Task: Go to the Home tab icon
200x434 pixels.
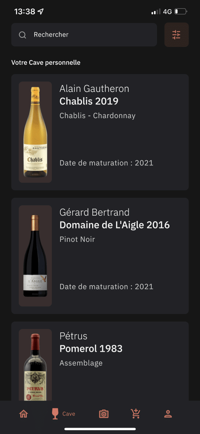Action: coord(24,414)
